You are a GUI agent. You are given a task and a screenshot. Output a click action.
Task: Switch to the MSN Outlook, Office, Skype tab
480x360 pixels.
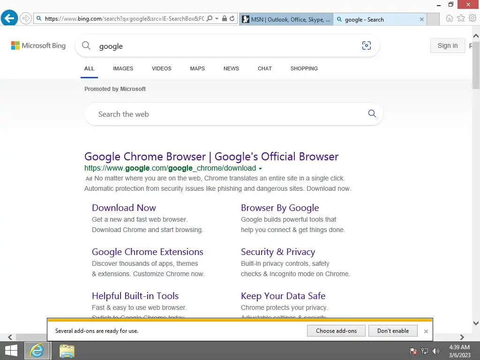tap(286, 19)
